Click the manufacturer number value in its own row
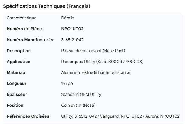186x124 pixels. click(x=72, y=40)
